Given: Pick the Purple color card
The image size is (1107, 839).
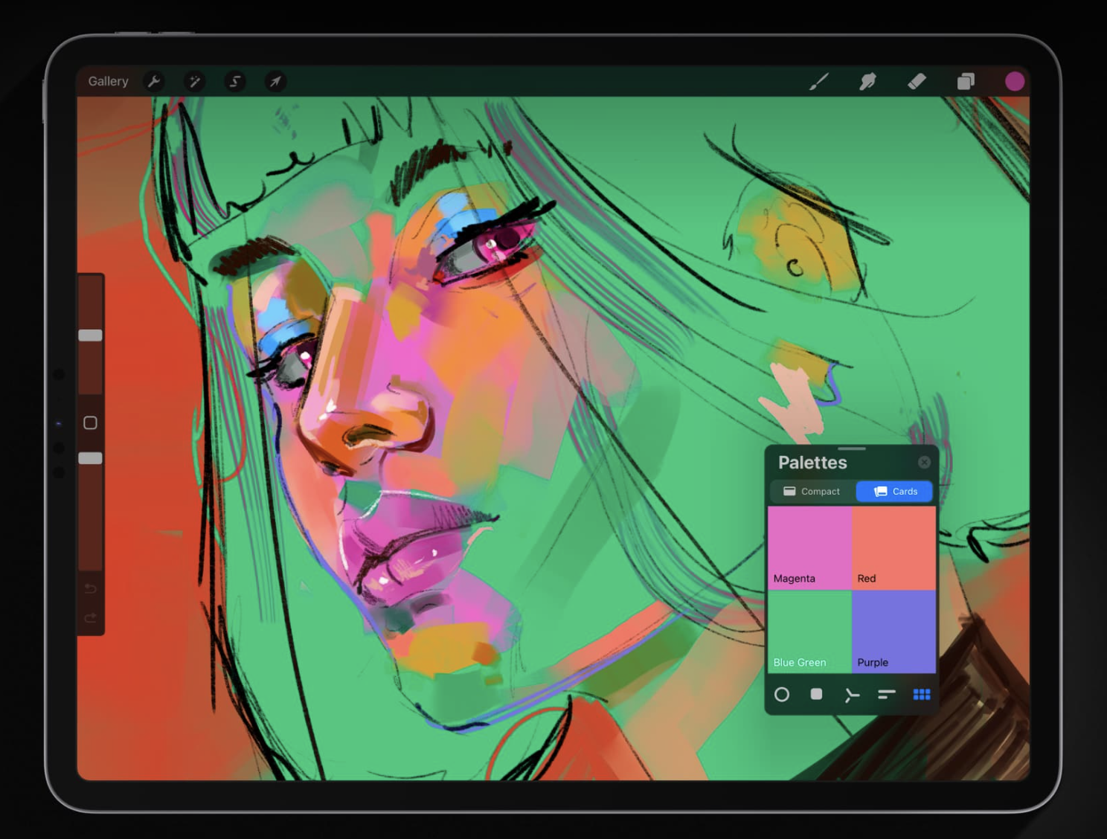Looking at the screenshot, I should tap(893, 631).
